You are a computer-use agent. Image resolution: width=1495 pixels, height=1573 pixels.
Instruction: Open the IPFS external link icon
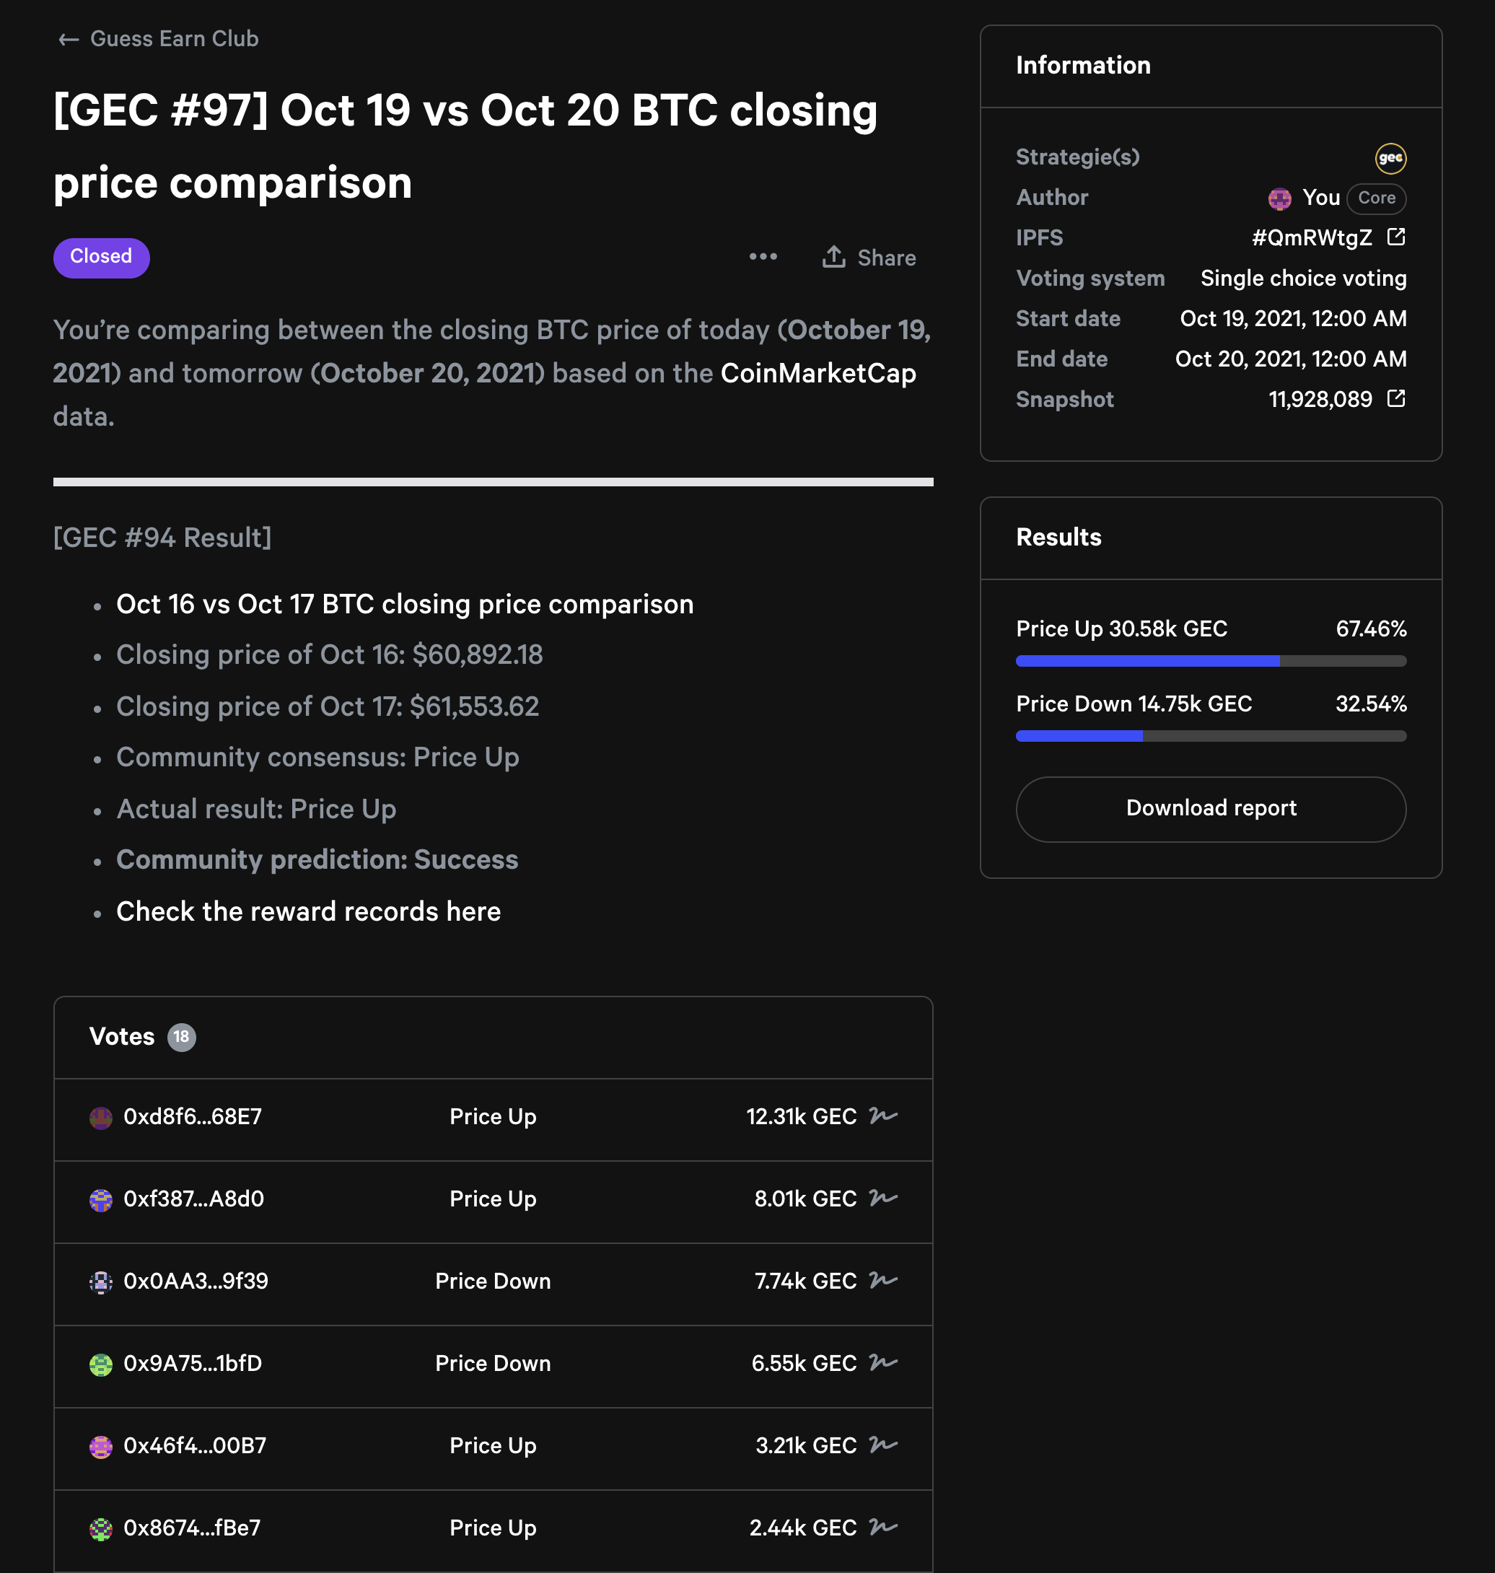[1395, 237]
